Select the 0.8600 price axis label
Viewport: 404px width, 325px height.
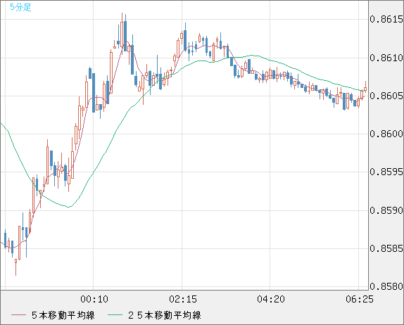click(x=386, y=134)
